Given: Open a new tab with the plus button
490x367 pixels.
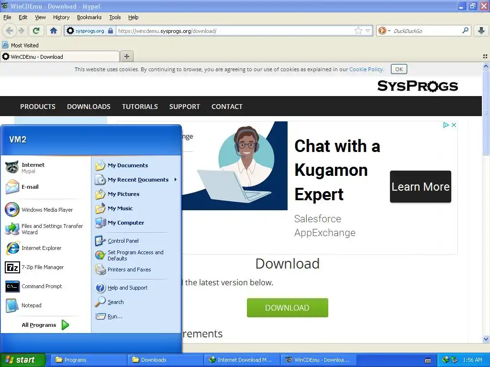Looking at the screenshot, I should pos(126,56).
